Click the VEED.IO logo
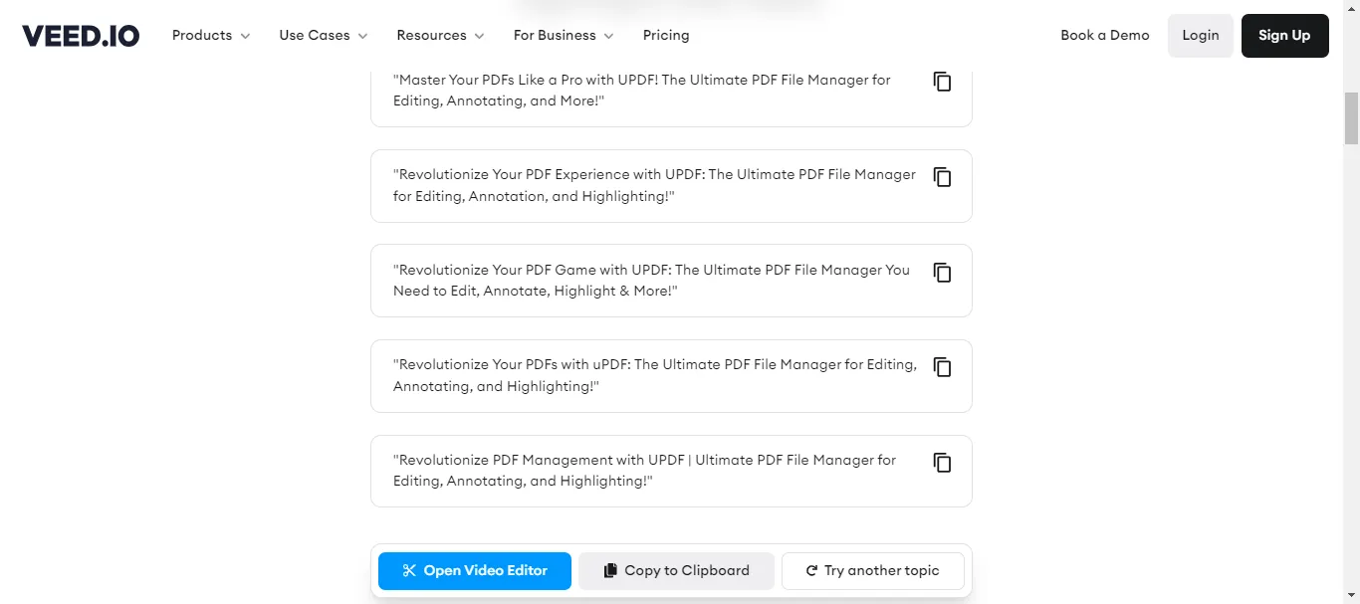 click(81, 36)
